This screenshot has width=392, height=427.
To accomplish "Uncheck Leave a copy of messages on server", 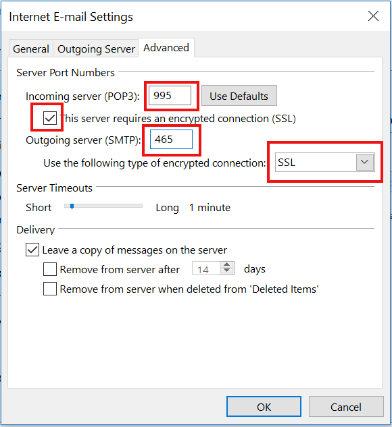I will click(x=32, y=250).
